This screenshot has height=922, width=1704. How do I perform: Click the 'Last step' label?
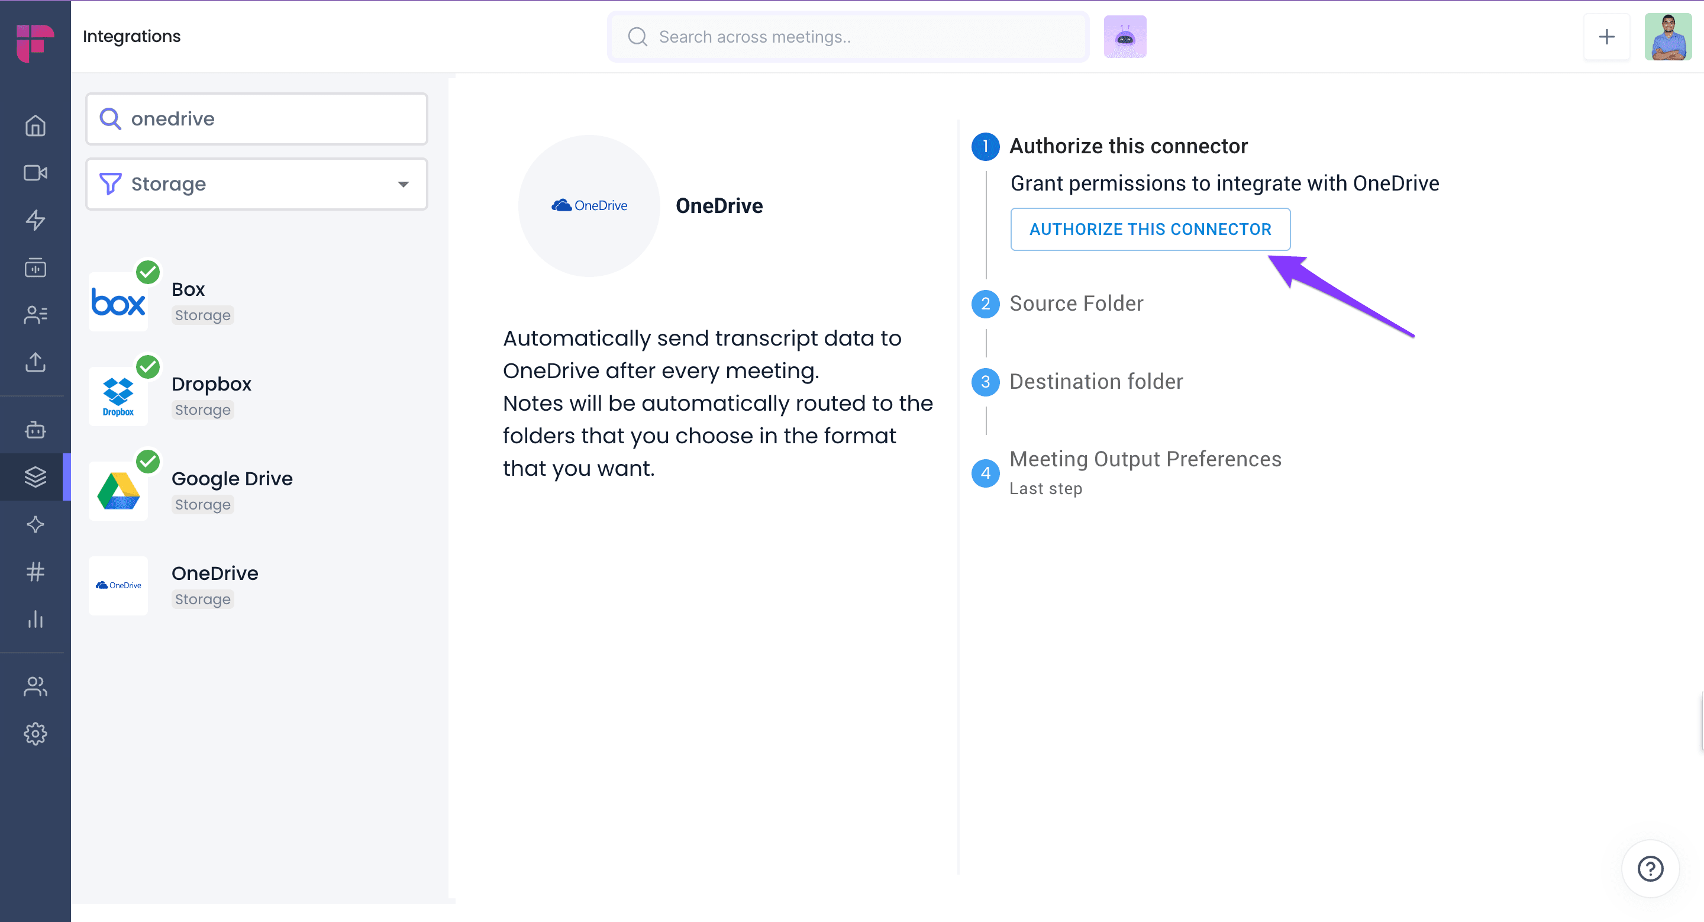1045,489
